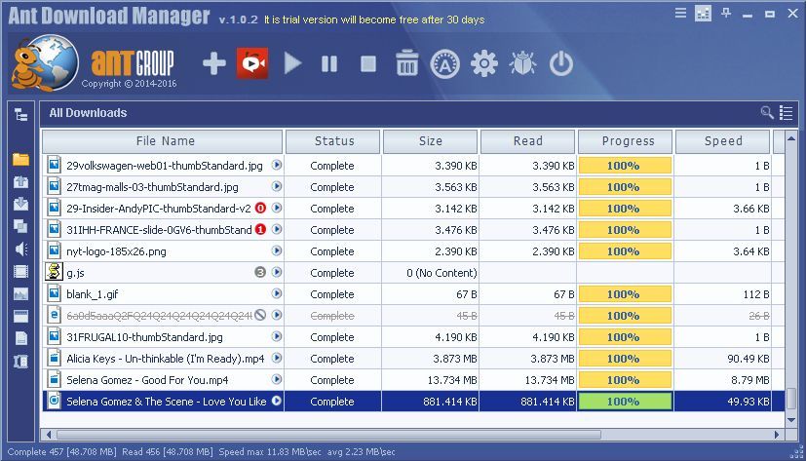Image resolution: width=806 pixels, height=461 pixels.
Task: Open settings gear icon in toolbar
Action: tap(484, 63)
